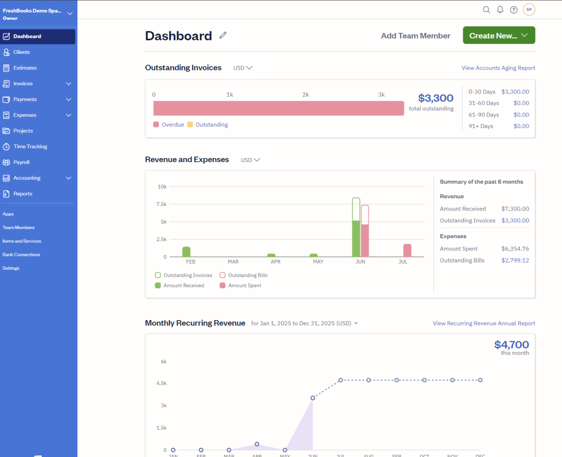
Task: Open Revenue and Expenses USD dropdown
Action: 250,160
